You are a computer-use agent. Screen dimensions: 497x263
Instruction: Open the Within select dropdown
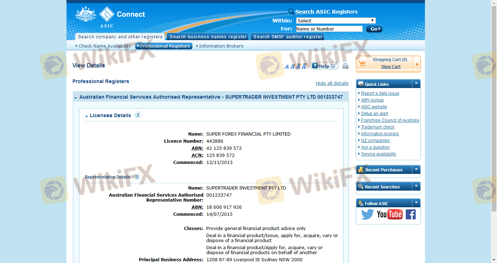click(x=335, y=21)
